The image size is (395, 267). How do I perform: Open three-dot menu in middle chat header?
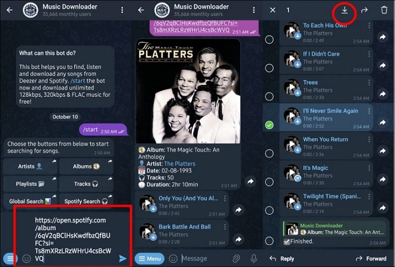(254, 10)
